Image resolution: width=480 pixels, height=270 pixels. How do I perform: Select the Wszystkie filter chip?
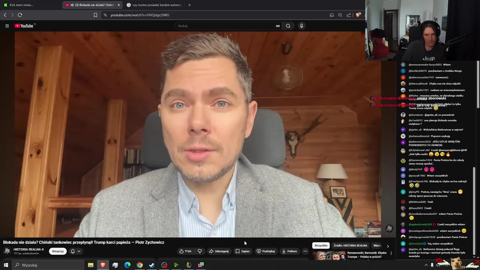pos(321,246)
